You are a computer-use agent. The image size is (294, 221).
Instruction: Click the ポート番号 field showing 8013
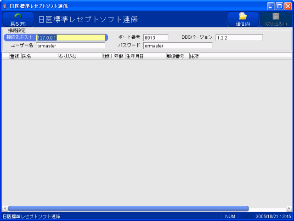[156, 38]
